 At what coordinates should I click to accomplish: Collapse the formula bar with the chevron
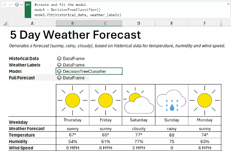point(228,4)
